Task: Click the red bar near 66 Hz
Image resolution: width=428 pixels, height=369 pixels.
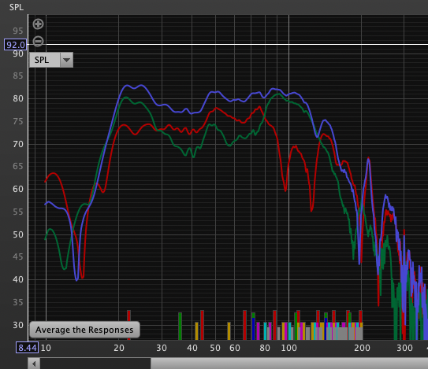Action: pos(244,325)
